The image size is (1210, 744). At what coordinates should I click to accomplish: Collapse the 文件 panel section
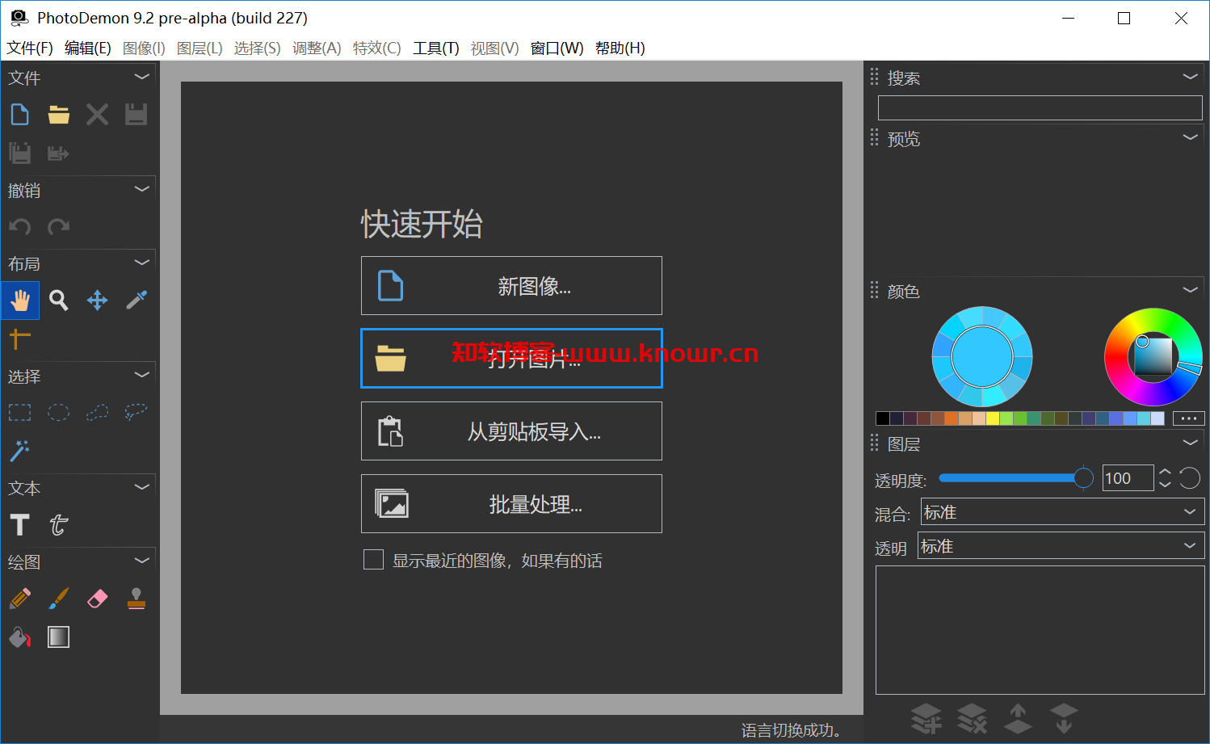coord(142,77)
